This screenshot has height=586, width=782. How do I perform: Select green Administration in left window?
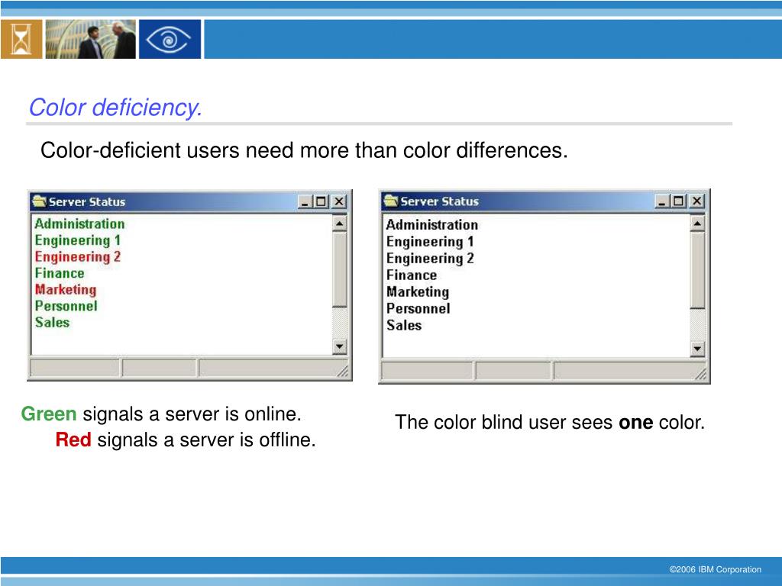pyautogui.click(x=79, y=224)
